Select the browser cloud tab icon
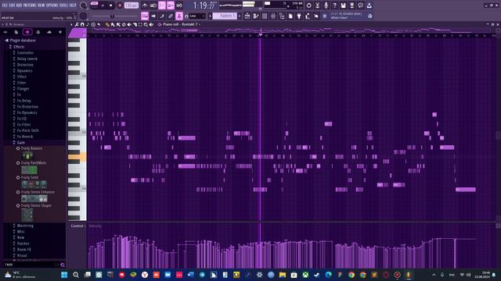 [x=49, y=32]
